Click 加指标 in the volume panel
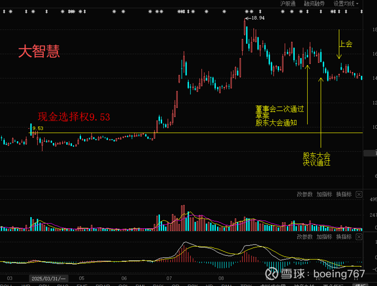The width and height of the screenshot is (377, 286). point(324,194)
